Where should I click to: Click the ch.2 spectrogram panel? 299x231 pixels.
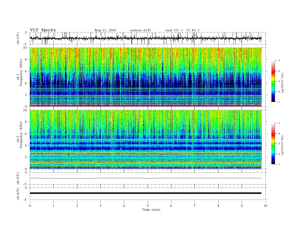pyautogui.click(x=145, y=139)
